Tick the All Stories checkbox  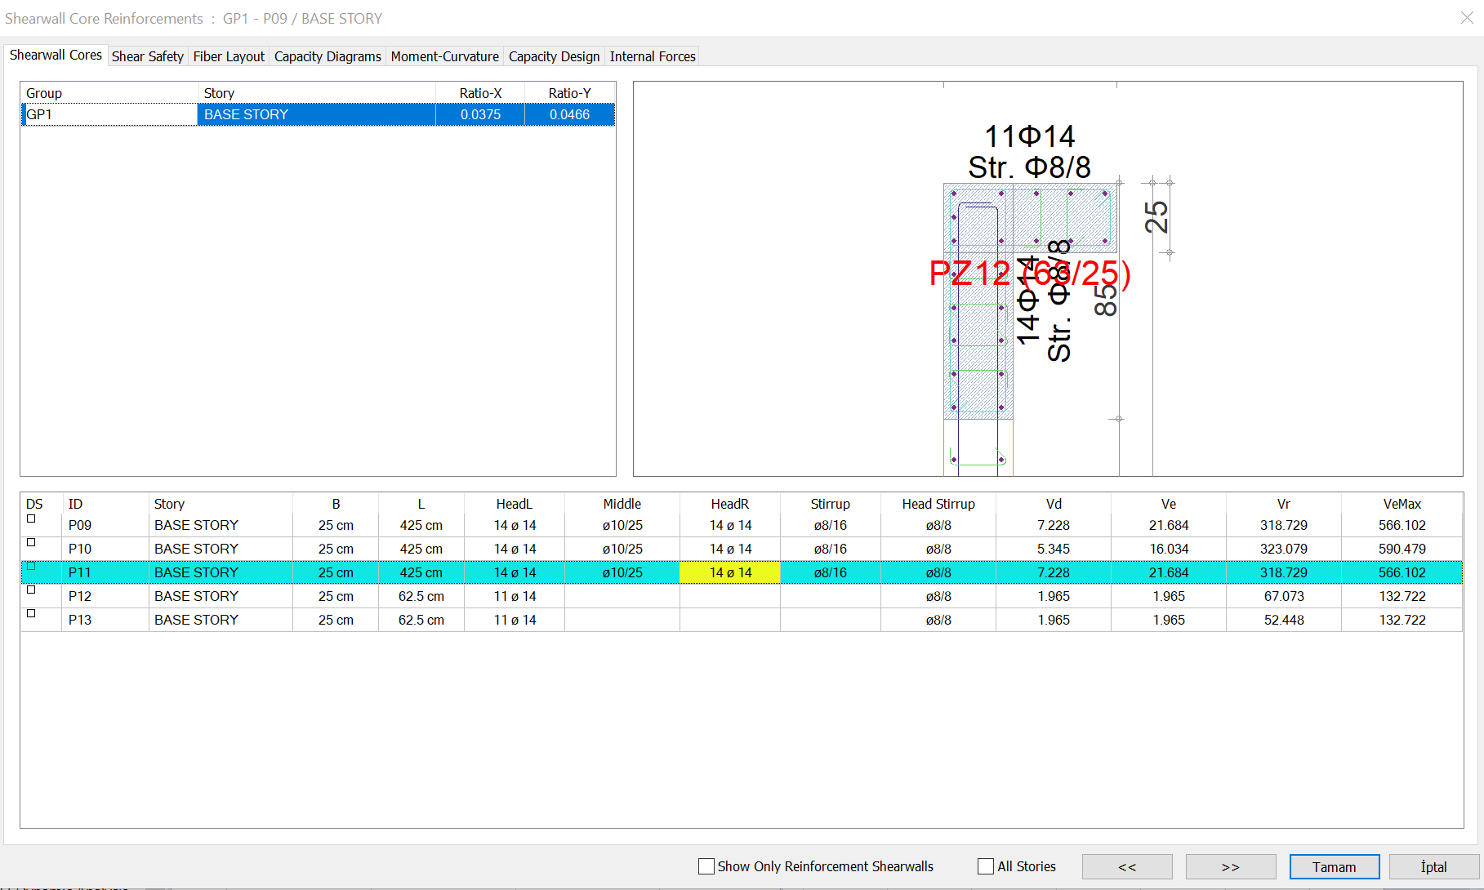986,866
